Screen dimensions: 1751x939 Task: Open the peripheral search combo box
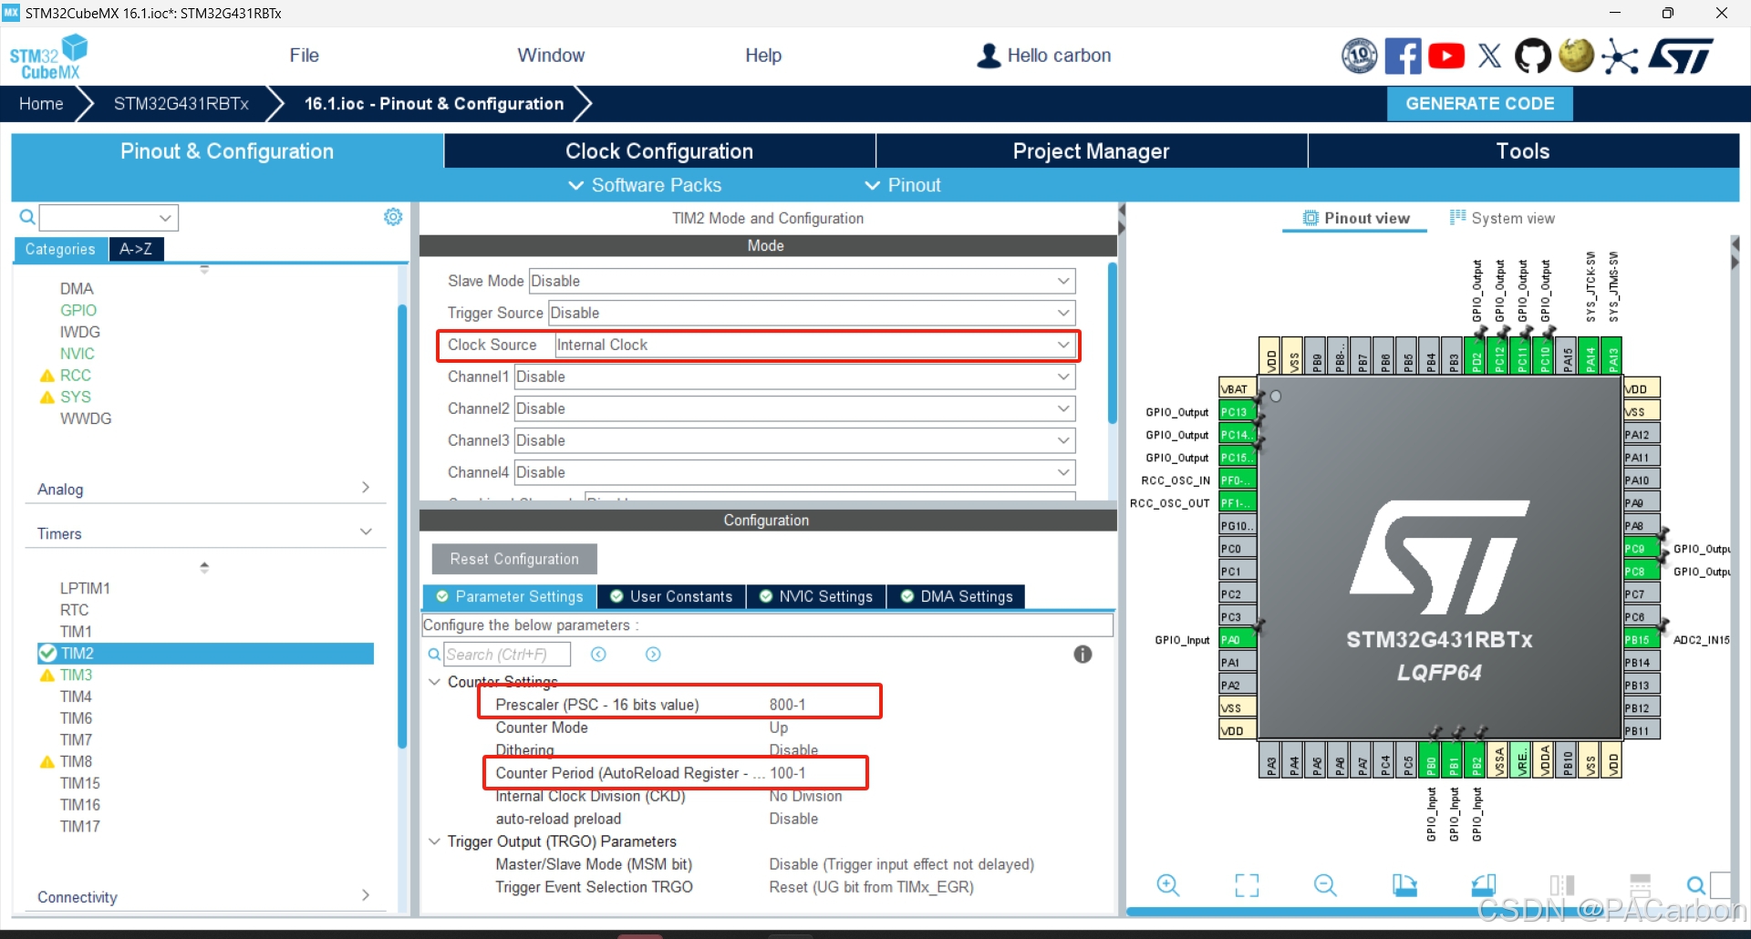[x=109, y=217]
